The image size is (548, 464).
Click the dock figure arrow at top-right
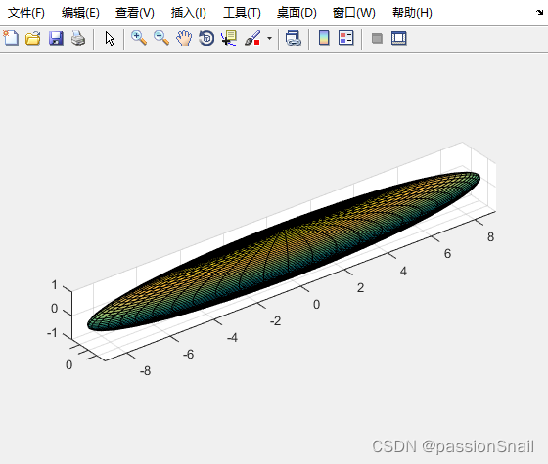[x=539, y=13]
